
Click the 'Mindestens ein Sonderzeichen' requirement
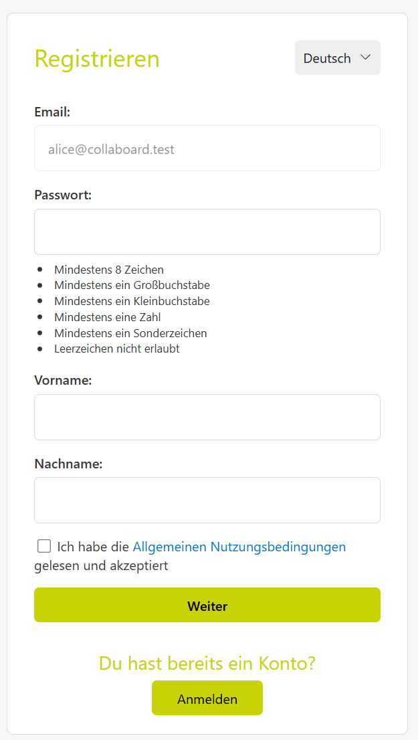pyautogui.click(x=130, y=333)
